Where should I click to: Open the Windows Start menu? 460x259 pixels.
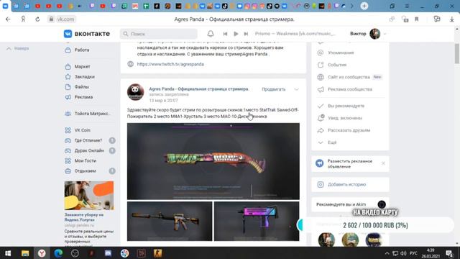8,253
